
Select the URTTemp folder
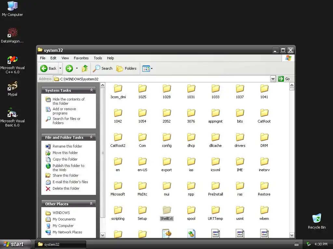[x=215, y=213]
